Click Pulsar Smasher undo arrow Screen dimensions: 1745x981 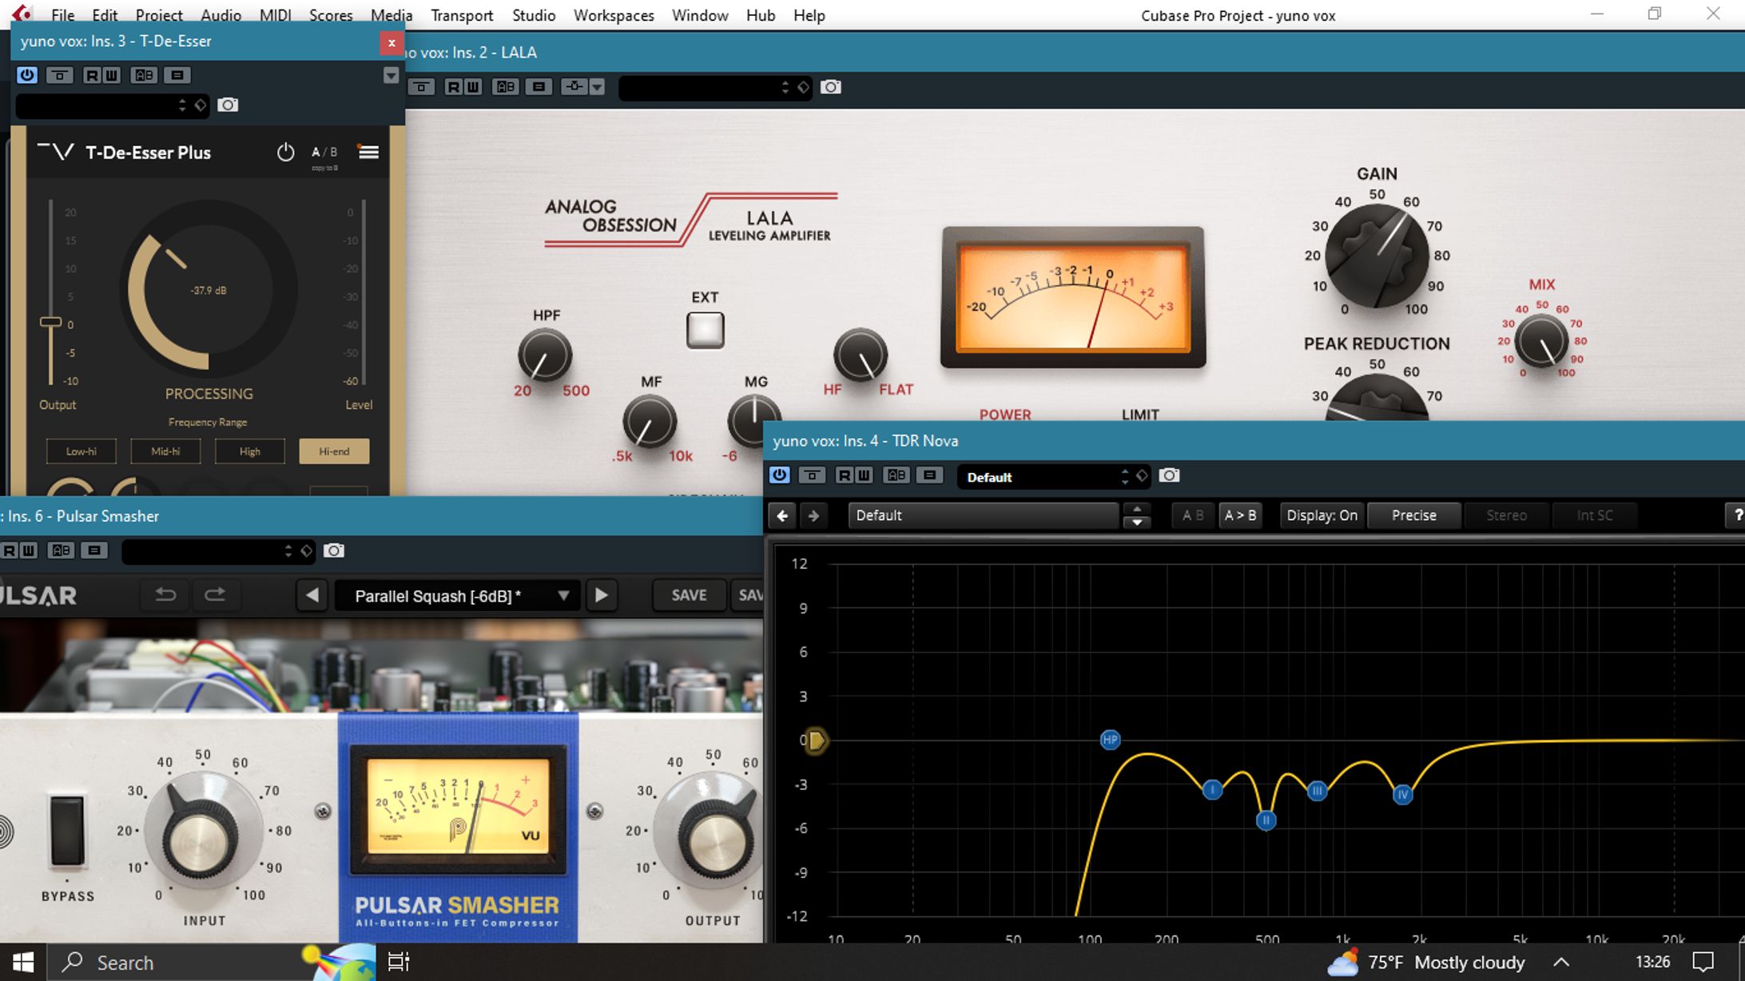click(165, 595)
